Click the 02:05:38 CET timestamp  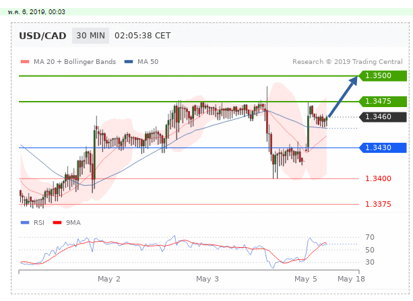pos(143,36)
